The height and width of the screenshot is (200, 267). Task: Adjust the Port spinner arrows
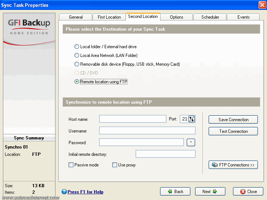[192, 119]
